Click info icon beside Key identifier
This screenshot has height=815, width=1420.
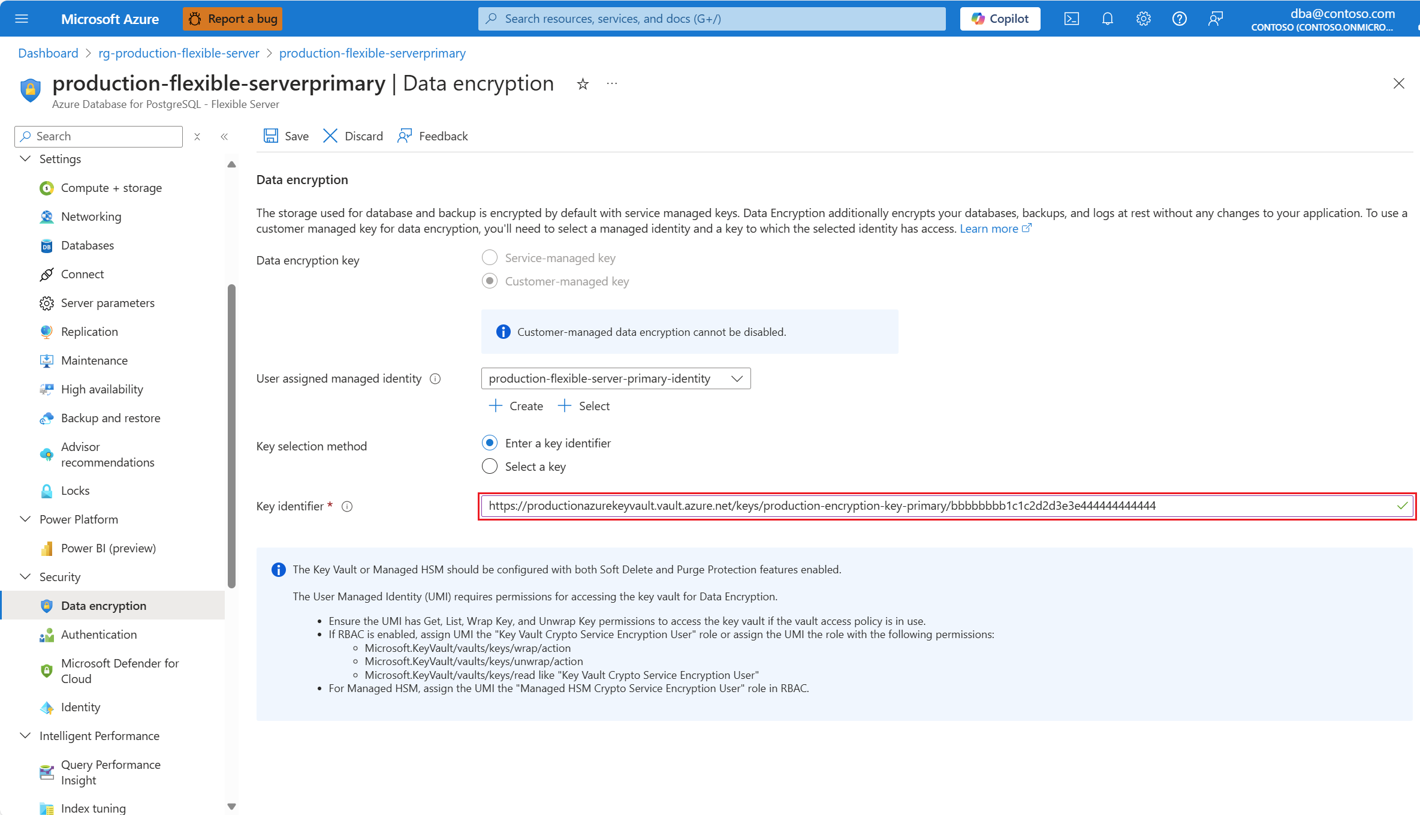point(347,507)
